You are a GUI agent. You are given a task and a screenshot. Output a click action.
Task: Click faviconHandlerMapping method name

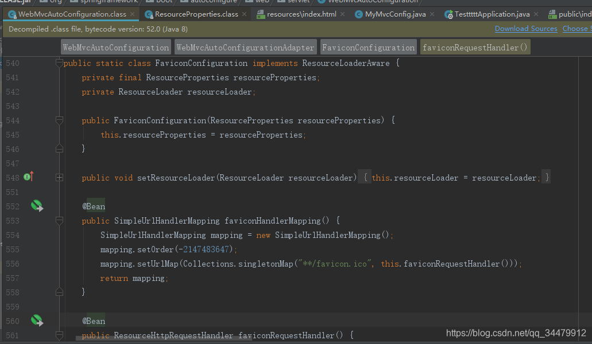click(x=273, y=221)
